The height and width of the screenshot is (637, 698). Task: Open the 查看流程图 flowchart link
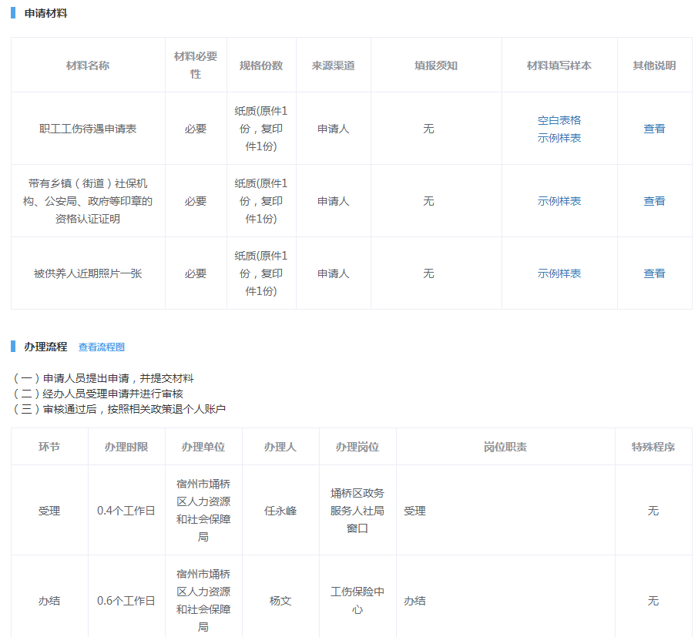point(101,347)
